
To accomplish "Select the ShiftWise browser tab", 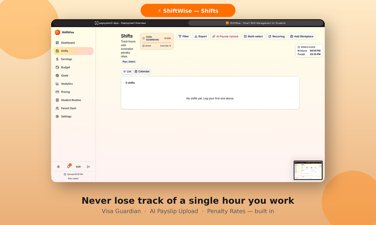I will [256, 23].
